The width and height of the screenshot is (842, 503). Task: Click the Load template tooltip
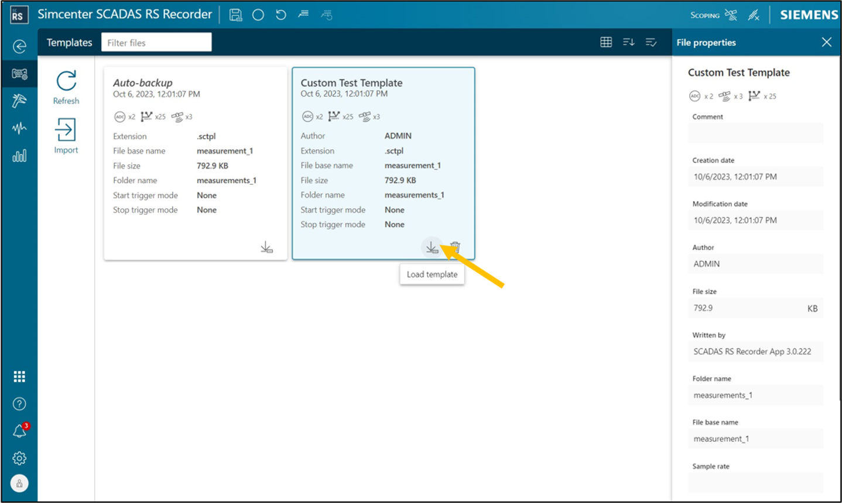pos(432,274)
